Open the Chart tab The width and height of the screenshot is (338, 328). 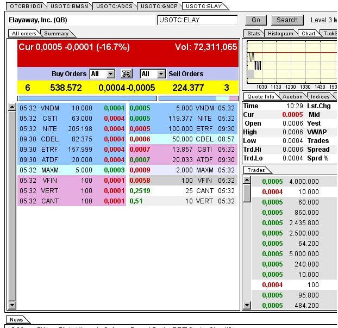[309, 33]
